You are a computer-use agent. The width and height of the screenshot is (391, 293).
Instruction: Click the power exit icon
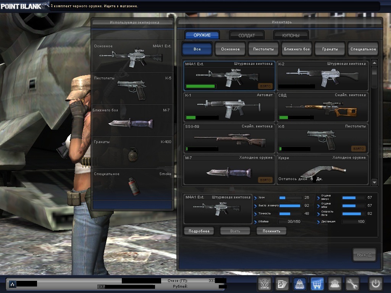tap(375, 283)
